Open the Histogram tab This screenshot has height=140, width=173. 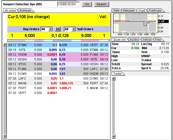(x=129, y=11)
